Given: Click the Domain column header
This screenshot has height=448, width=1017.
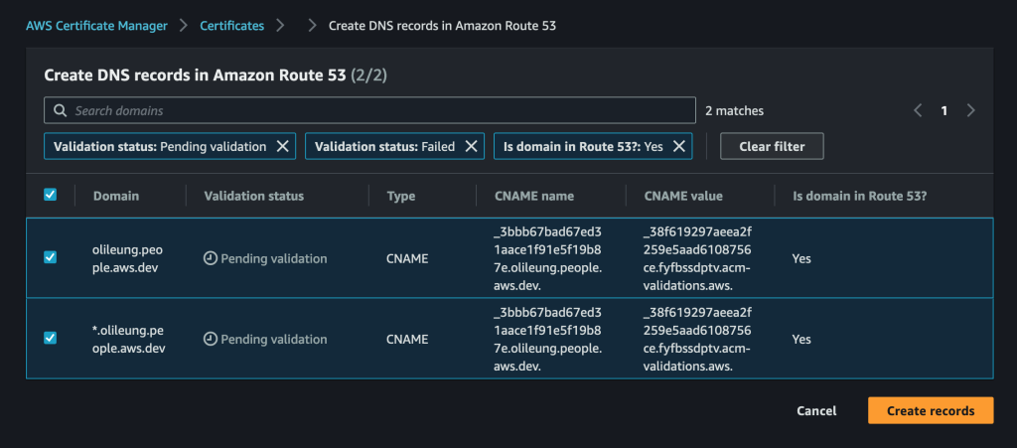Looking at the screenshot, I should 116,196.
